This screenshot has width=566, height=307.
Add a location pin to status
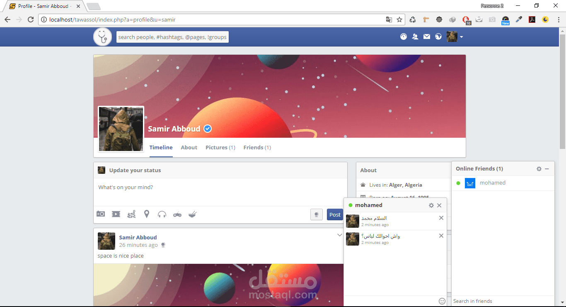tap(147, 214)
